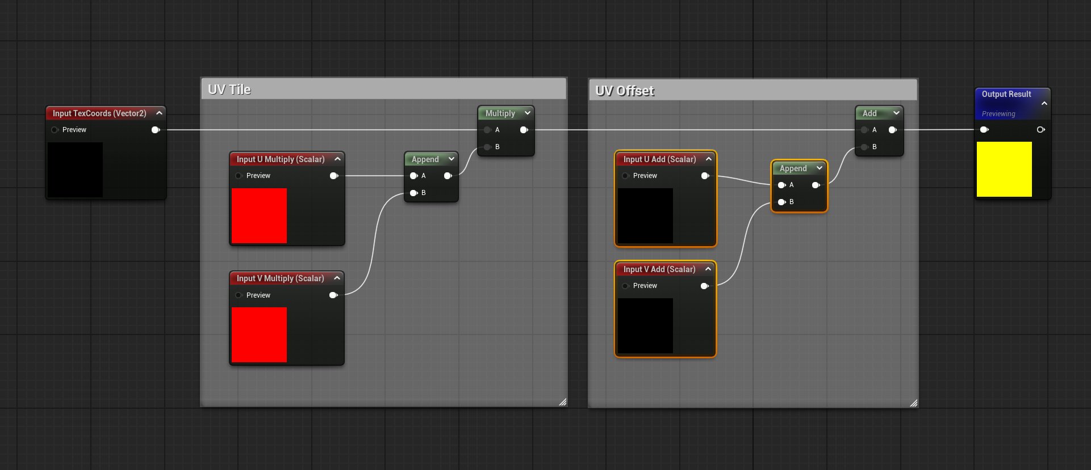Toggle Preview pin on Input TexCoords node
The width and height of the screenshot is (1091, 470).
point(55,130)
